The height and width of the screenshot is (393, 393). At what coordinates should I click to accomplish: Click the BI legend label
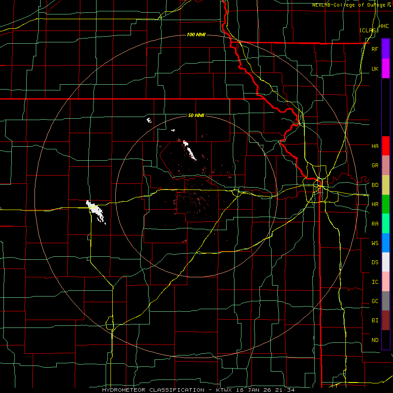click(x=375, y=321)
